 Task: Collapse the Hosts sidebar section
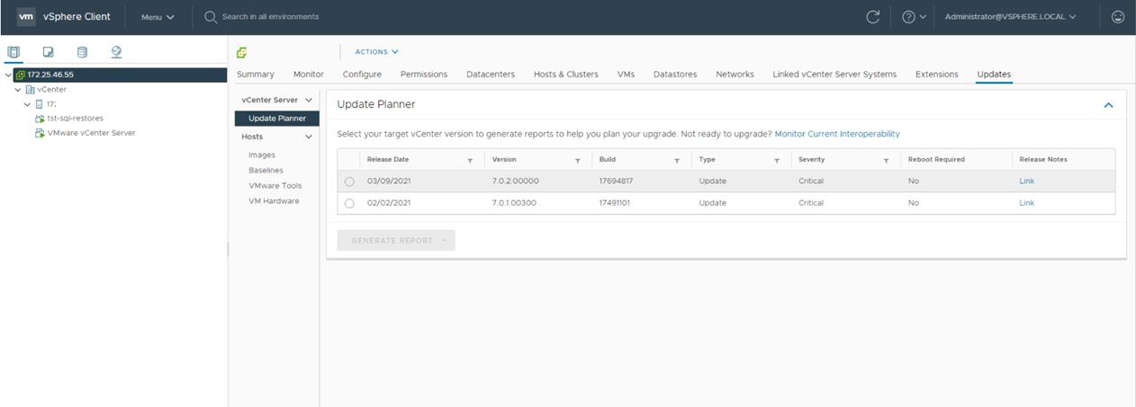(309, 137)
